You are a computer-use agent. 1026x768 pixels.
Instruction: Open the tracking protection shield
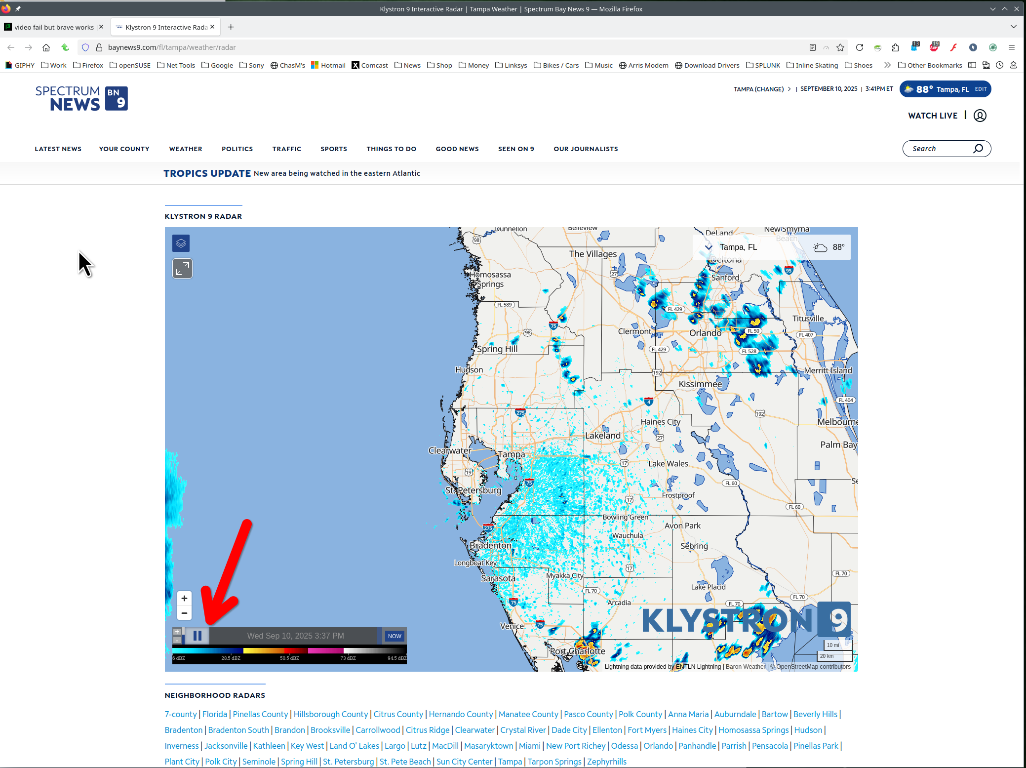pos(85,47)
